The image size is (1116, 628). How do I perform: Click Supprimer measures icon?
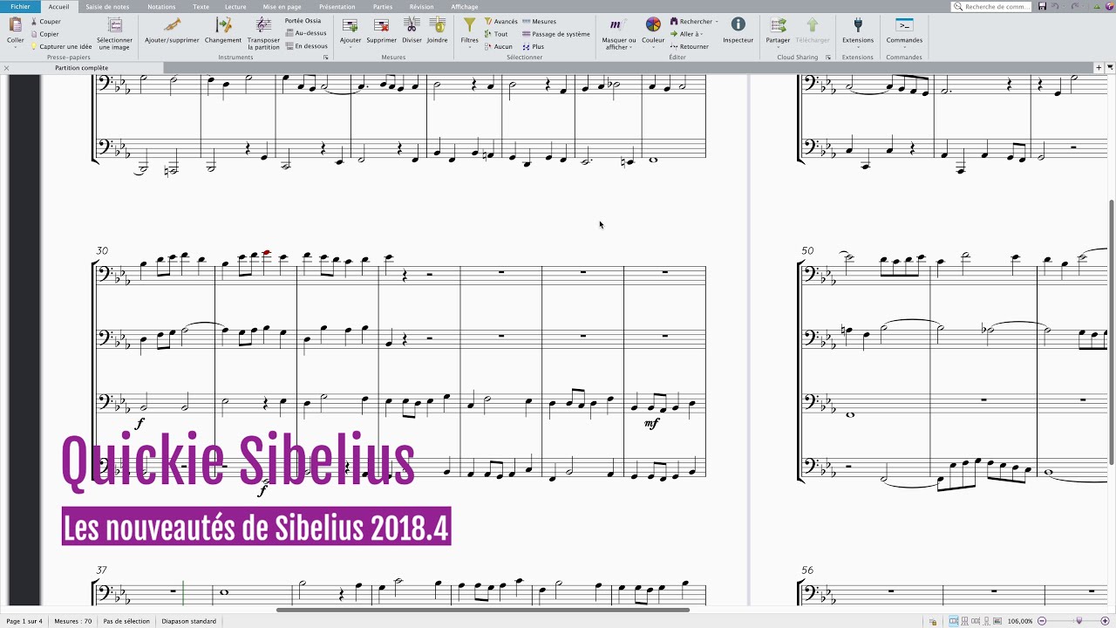pyautogui.click(x=381, y=26)
